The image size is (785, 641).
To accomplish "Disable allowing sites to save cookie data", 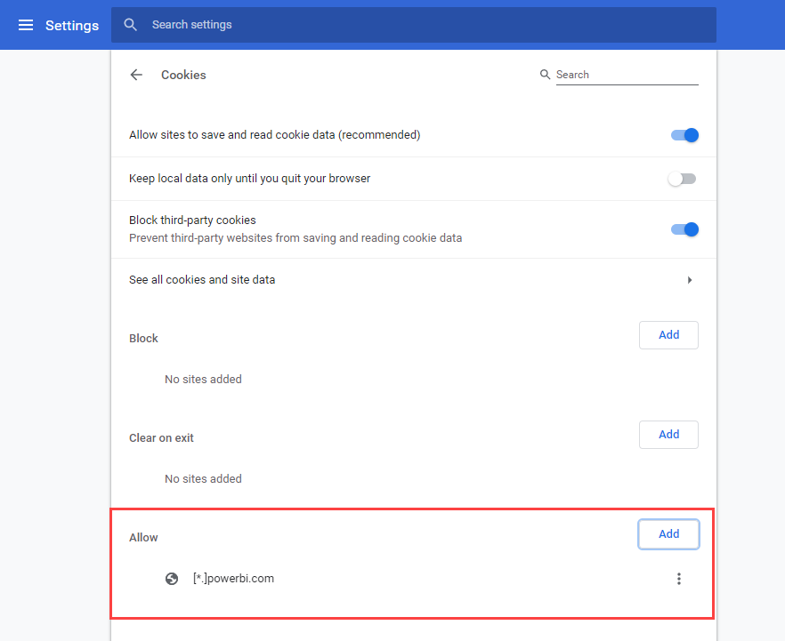I will coord(684,134).
